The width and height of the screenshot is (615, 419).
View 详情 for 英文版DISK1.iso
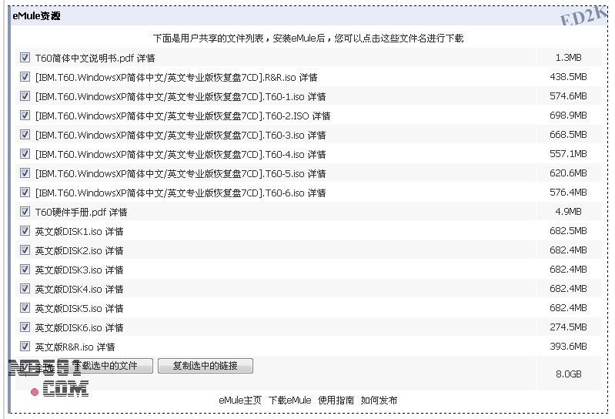tap(115, 231)
